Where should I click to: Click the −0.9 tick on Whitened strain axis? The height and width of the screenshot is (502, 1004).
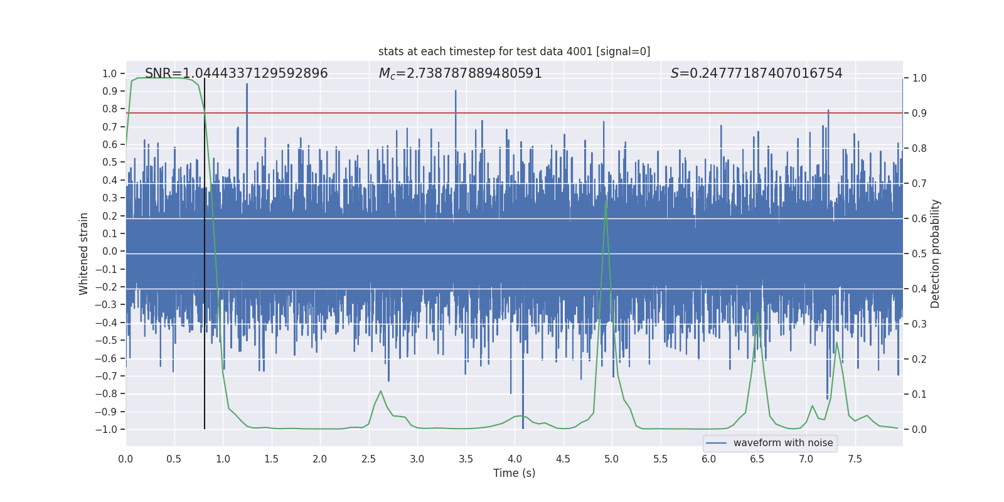point(106,412)
